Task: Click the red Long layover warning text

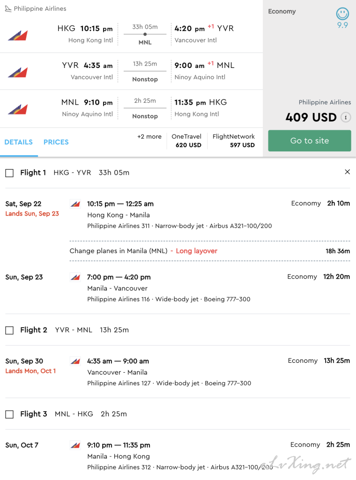Action: (196, 251)
